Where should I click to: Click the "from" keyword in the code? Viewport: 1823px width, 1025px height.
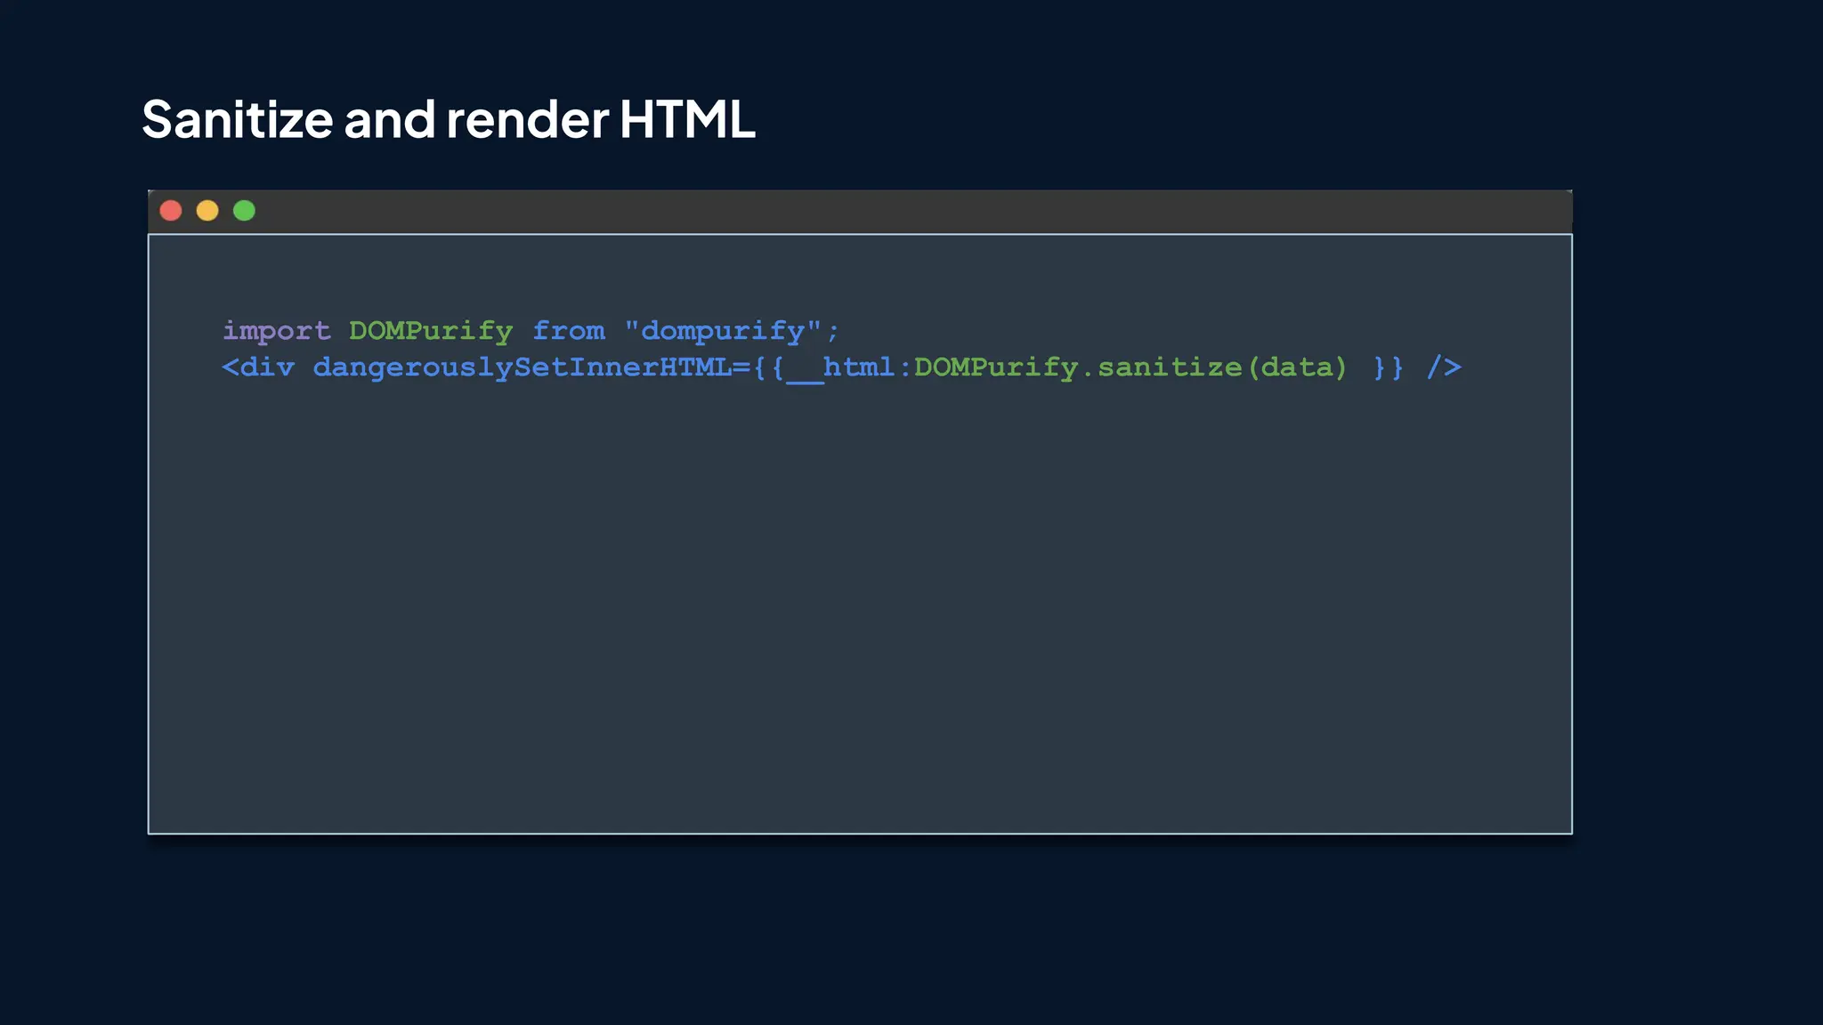pos(569,331)
